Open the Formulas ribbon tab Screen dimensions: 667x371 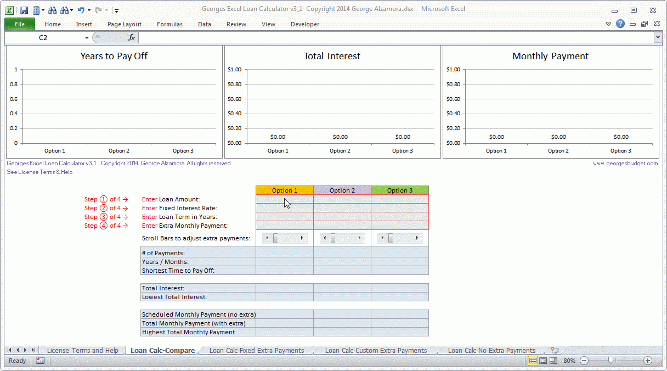(169, 24)
